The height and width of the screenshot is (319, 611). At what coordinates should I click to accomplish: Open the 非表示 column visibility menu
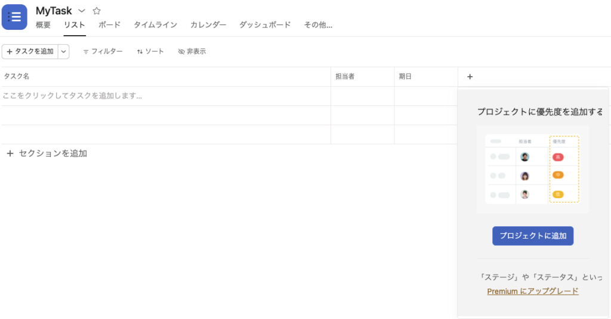[192, 51]
